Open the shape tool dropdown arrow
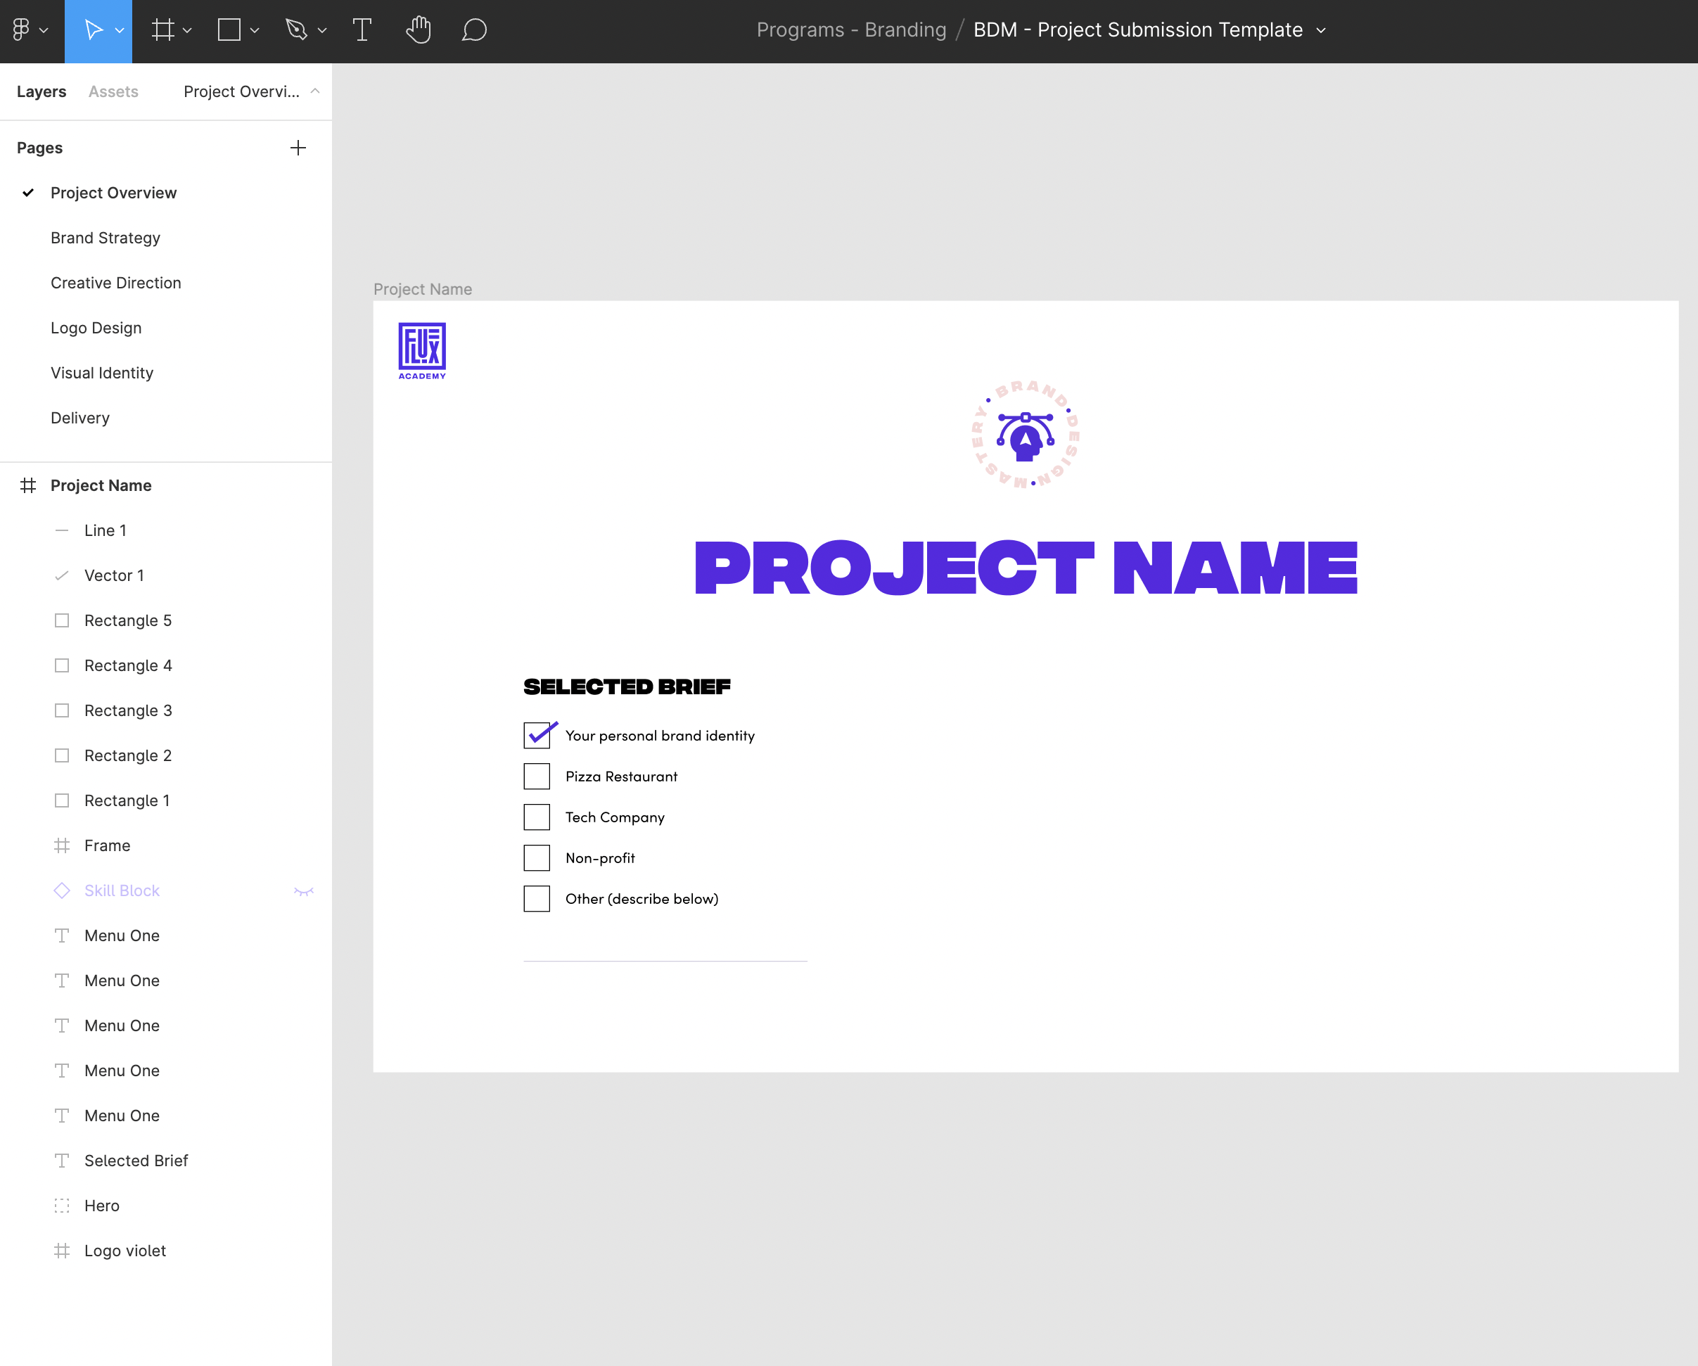Screen dimensions: 1698x1366 (x=254, y=30)
